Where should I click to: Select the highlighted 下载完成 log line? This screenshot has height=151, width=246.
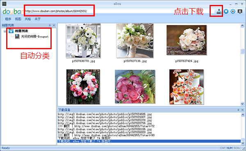[149, 141]
